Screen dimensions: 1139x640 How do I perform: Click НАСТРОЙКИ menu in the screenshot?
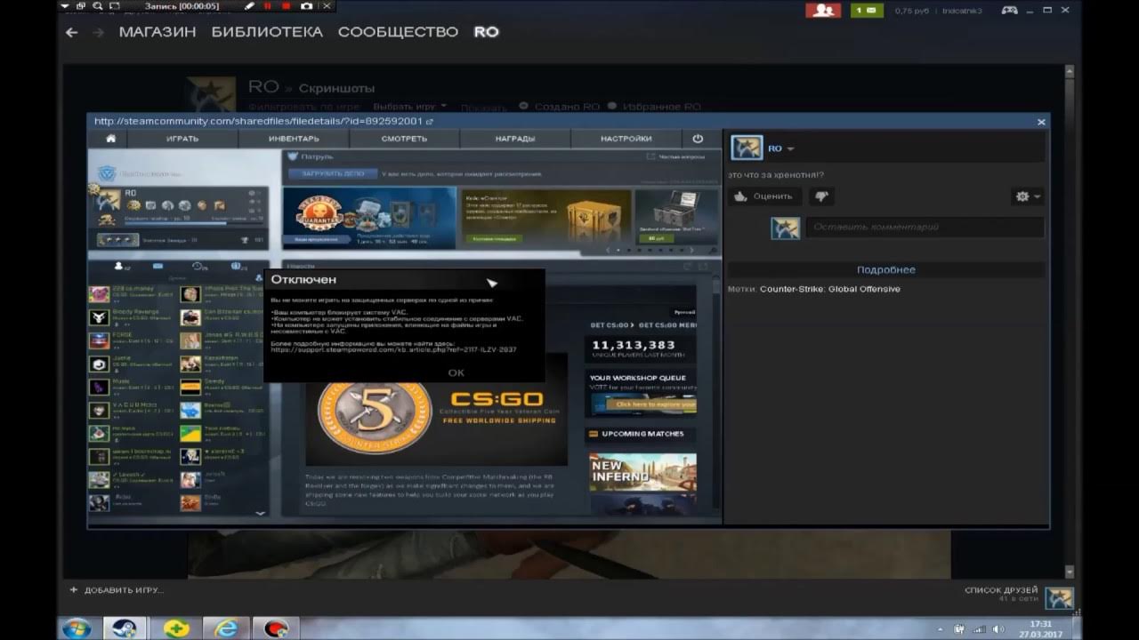pyautogui.click(x=626, y=139)
